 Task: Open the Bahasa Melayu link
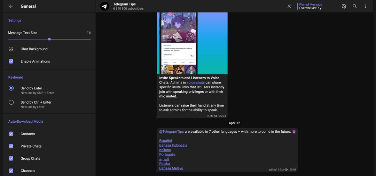click(x=171, y=168)
